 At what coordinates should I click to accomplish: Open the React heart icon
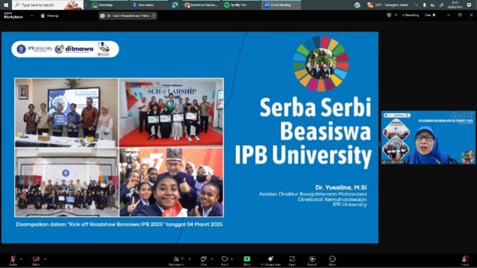(x=225, y=259)
